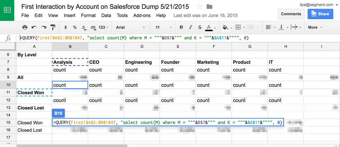Select bold Closed Won in row 11

34,93
